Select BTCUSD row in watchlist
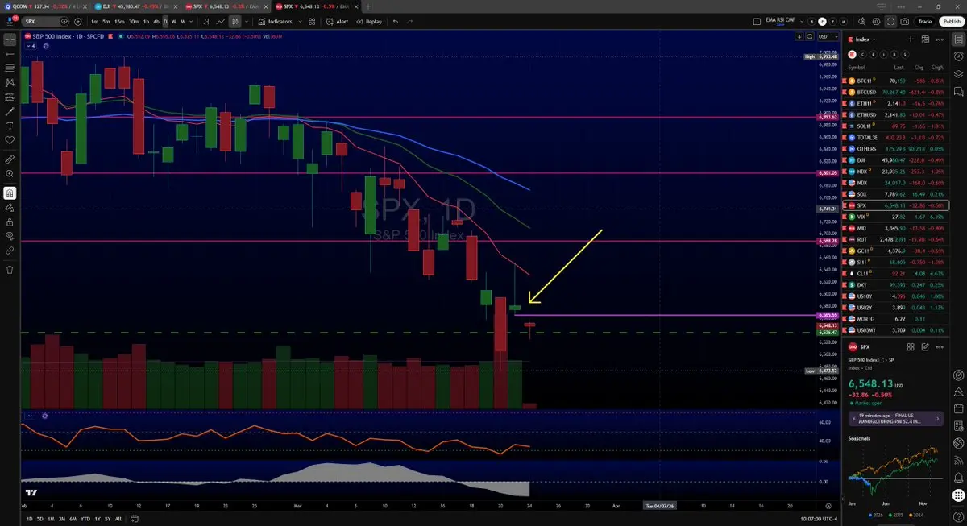This screenshot has height=526, width=967. click(894, 92)
